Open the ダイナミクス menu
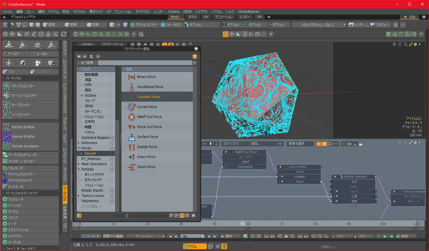This screenshot has width=429, height=251. 143,12
